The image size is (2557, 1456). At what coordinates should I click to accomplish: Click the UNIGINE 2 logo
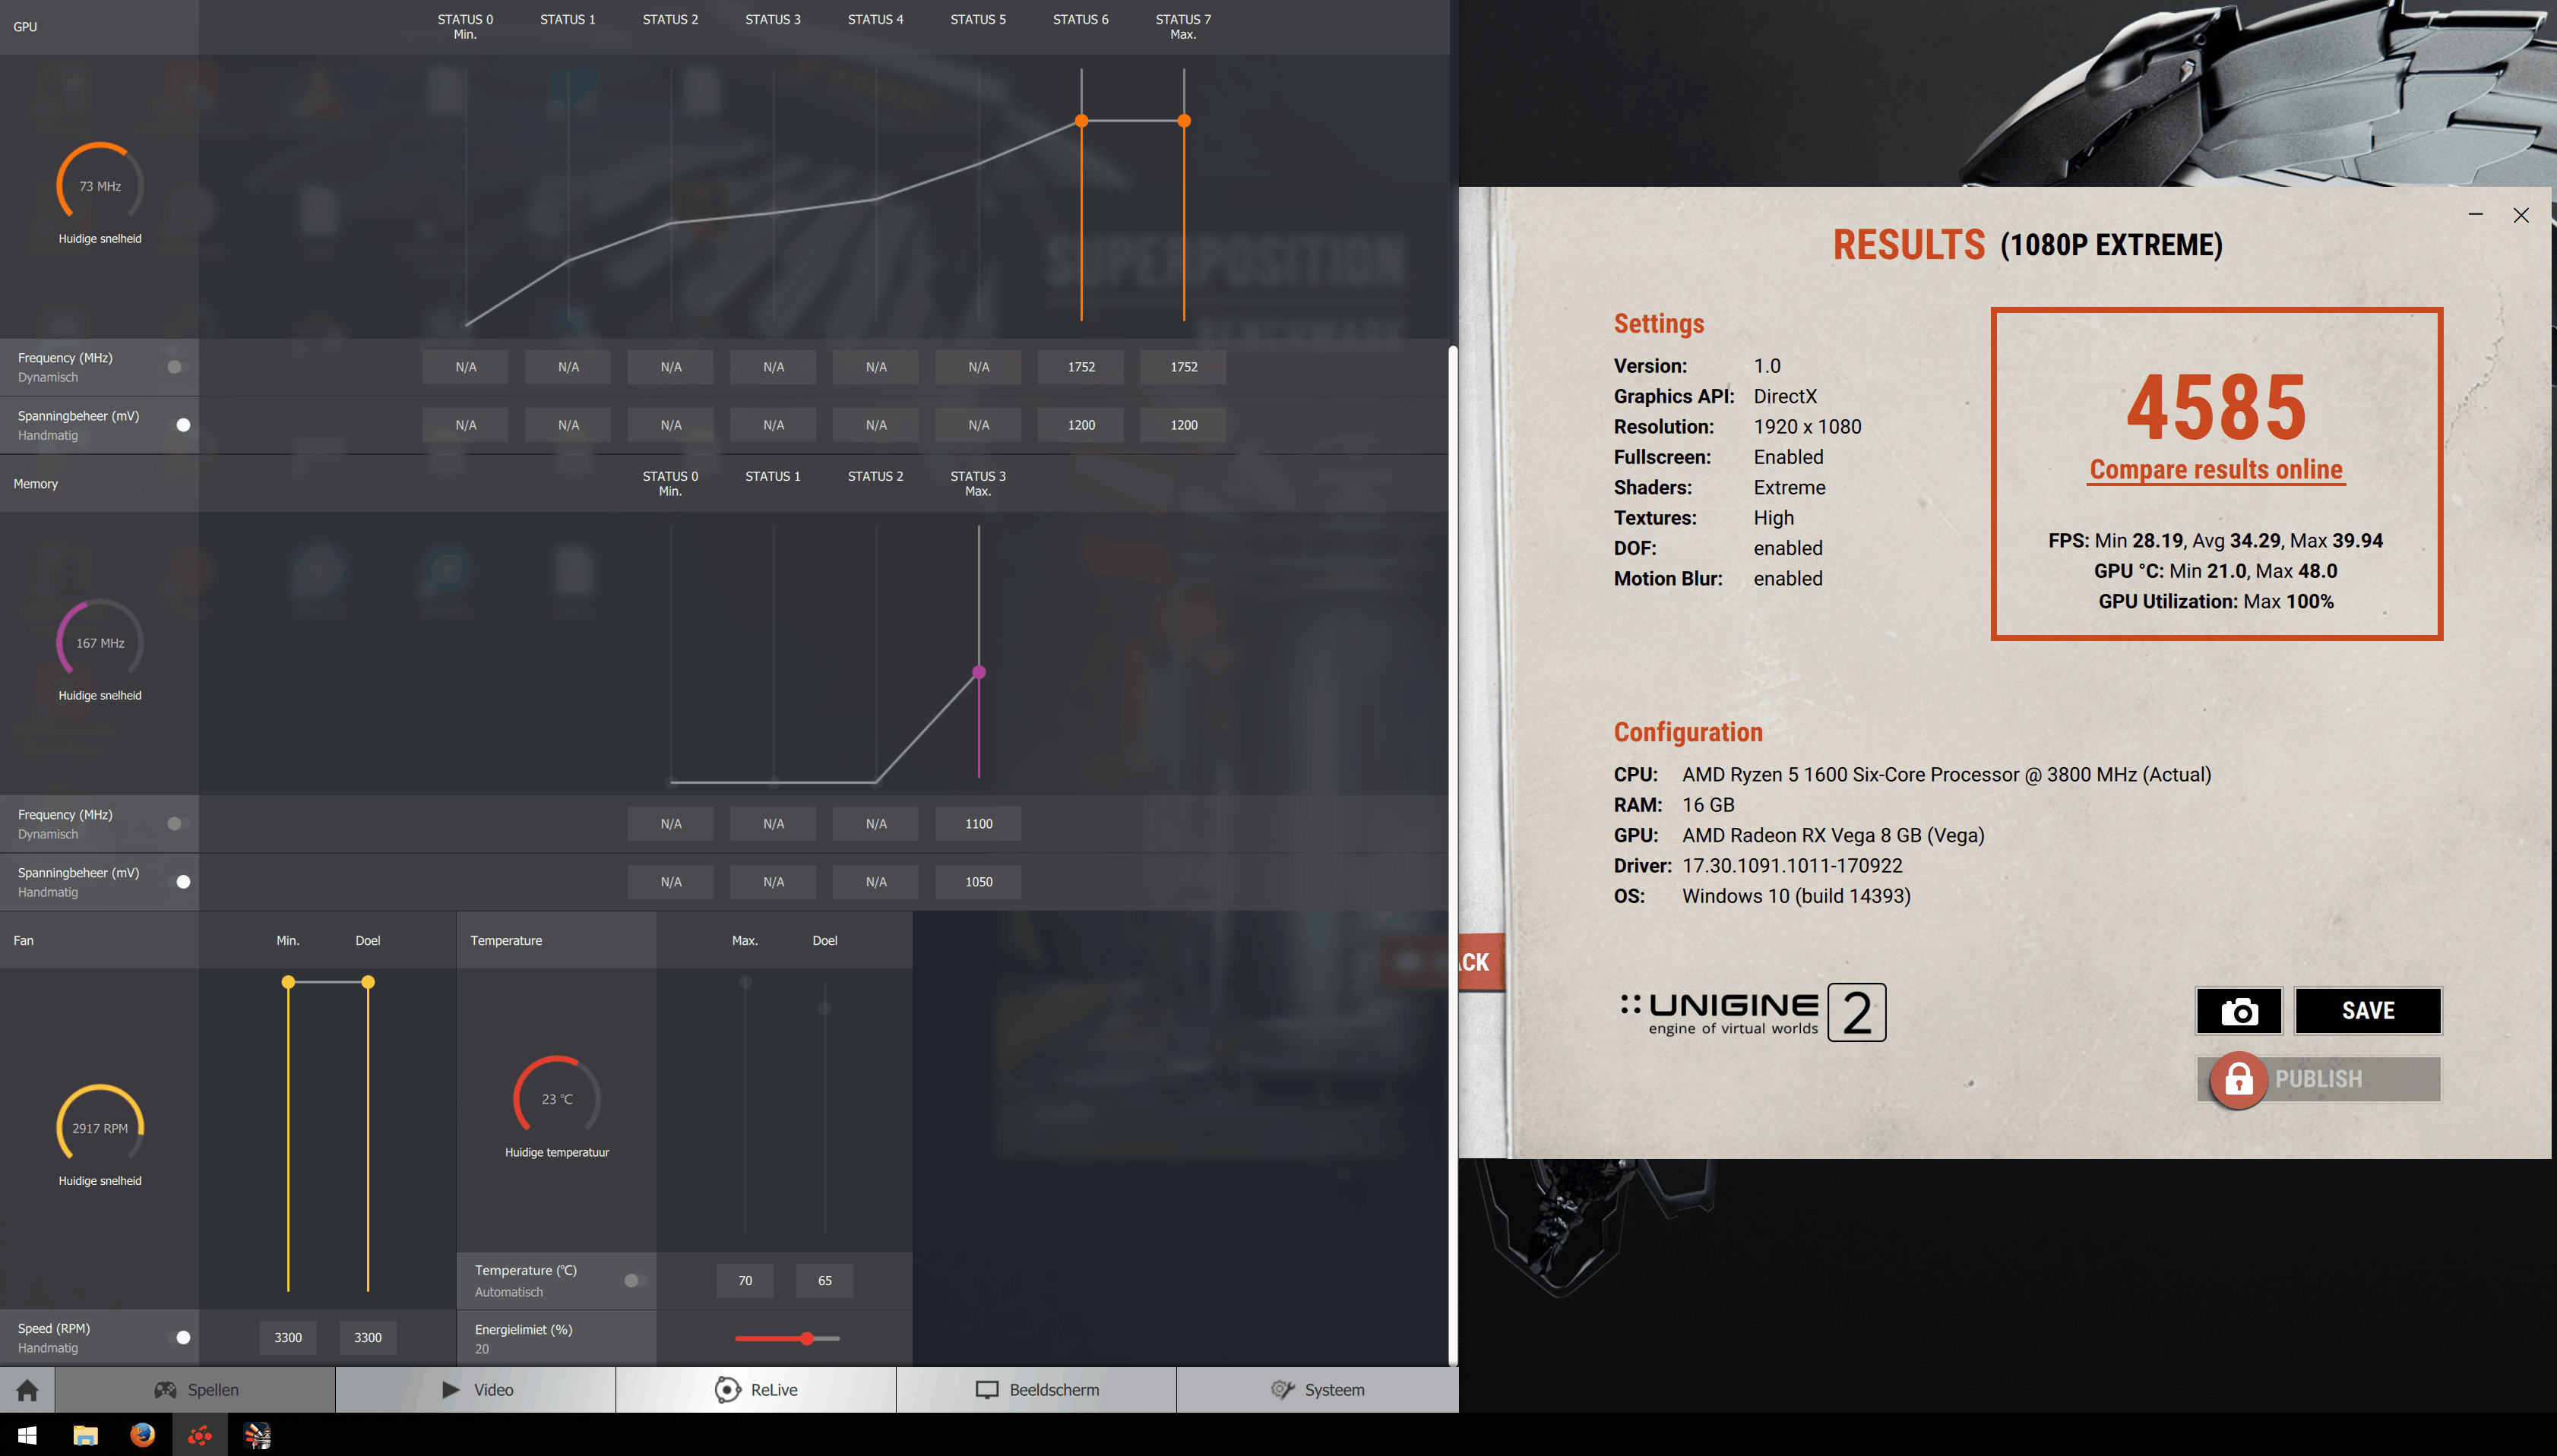coord(1753,1012)
